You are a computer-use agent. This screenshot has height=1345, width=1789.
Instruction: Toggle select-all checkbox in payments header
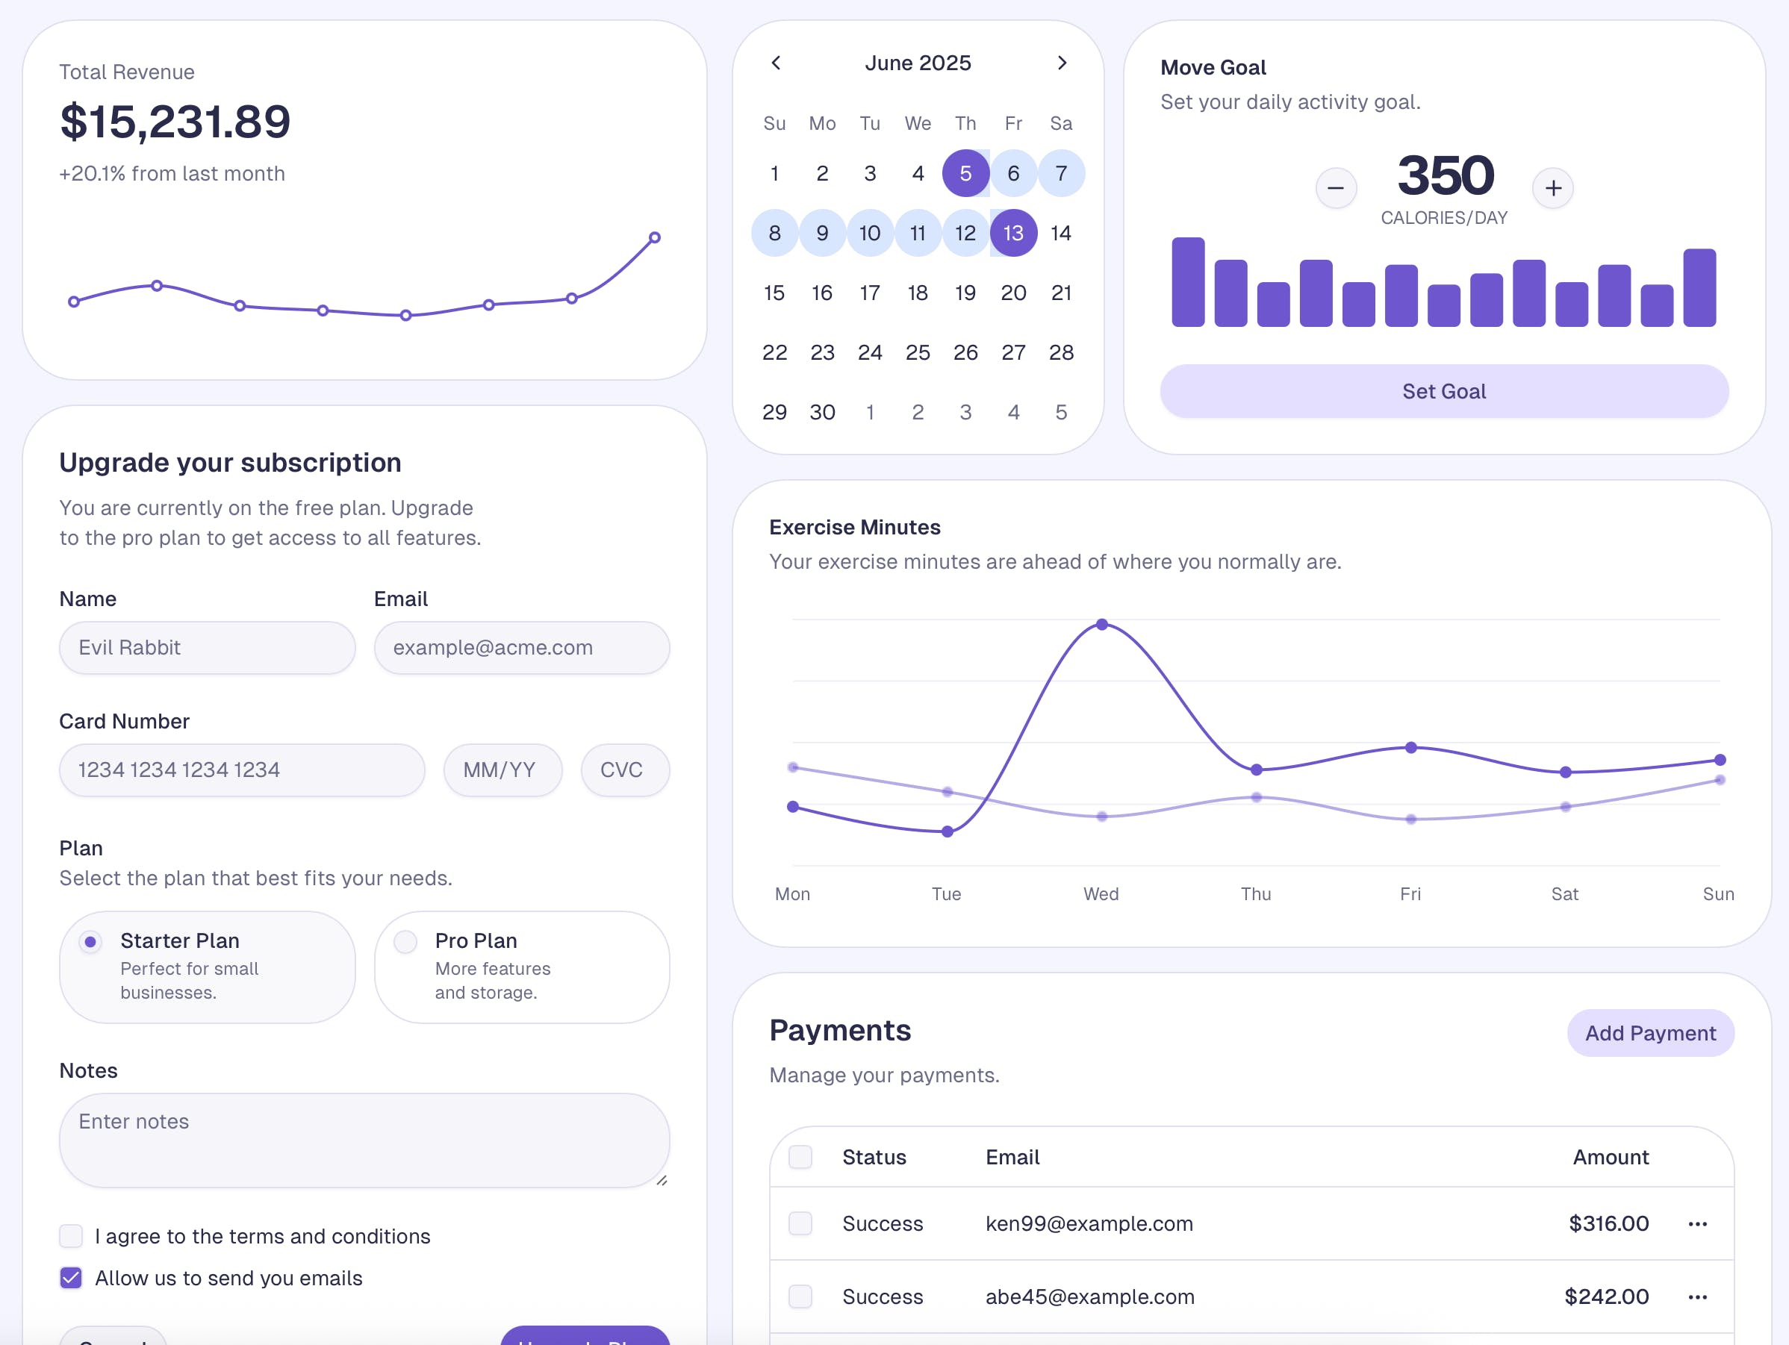click(x=800, y=1157)
